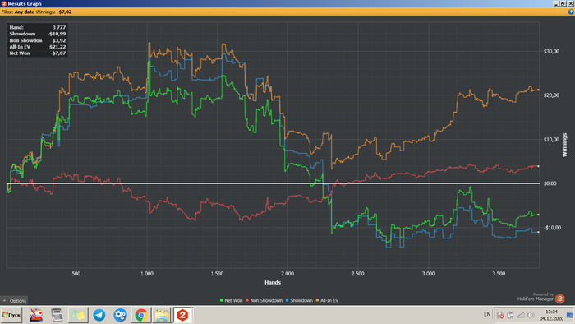Image resolution: width=575 pixels, height=324 pixels.
Task: Click the Hands axis title
Action: click(x=273, y=283)
